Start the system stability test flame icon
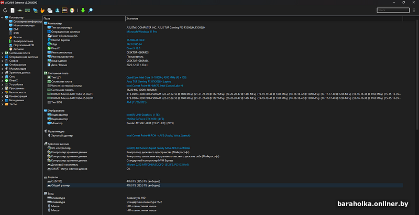The width and height of the screenshot is (419, 215). pos(42,10)
